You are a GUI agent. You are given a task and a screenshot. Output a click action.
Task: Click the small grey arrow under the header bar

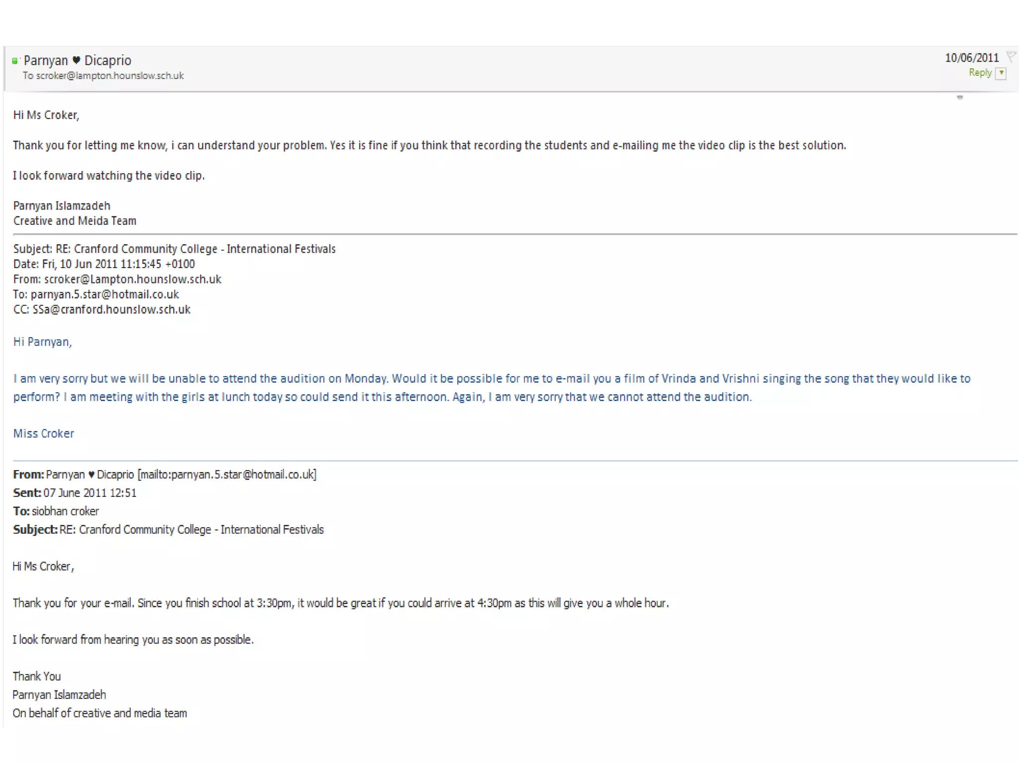[x=960, y=97]
